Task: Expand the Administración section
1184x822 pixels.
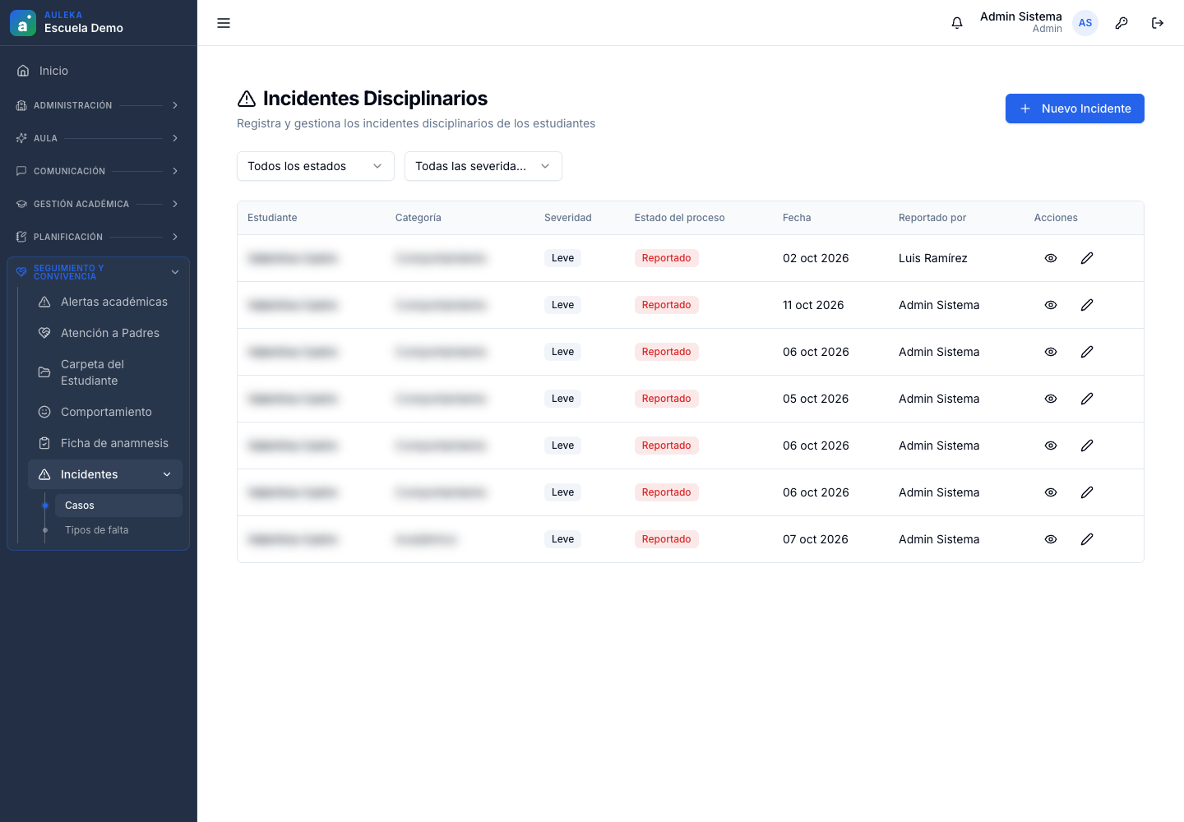Action: click(x=98, y=105)
